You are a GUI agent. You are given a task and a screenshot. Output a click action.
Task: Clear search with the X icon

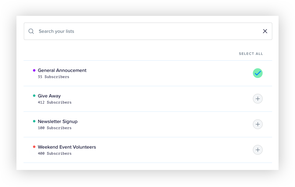(265, 31)
